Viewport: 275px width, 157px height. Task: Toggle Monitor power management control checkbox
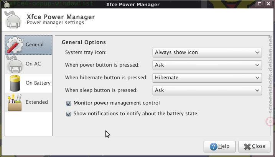click(x=69, y=103)
